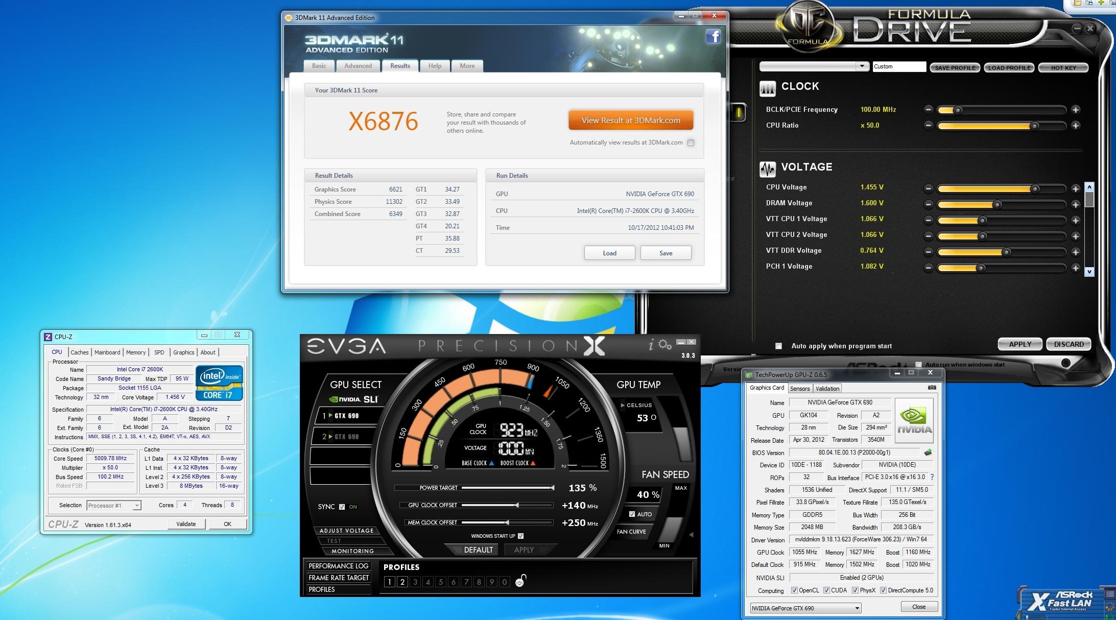Toggle SYNC checkbox in Precision X
This screenshot has width=1116, height=620.
point(342,507)
